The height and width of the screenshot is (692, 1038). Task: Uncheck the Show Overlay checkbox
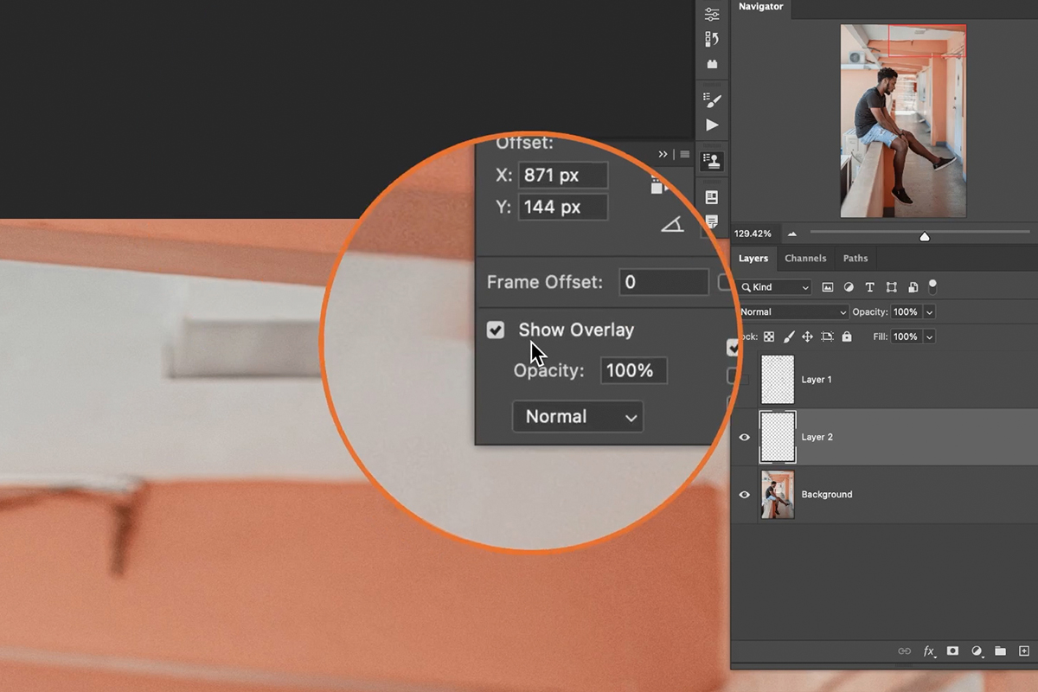(496, 330)
